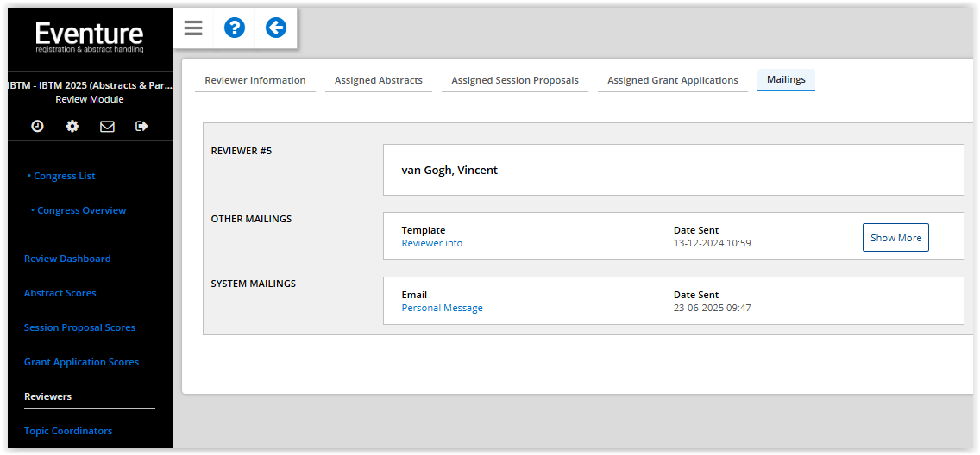Click the logout arrow icon
This screenshot has height=455, width=980.
coord(141,126)
